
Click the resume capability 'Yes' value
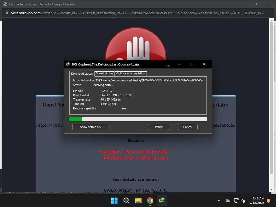124,108
